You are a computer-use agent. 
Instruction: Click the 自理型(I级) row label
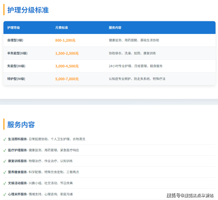coord(16,40)
